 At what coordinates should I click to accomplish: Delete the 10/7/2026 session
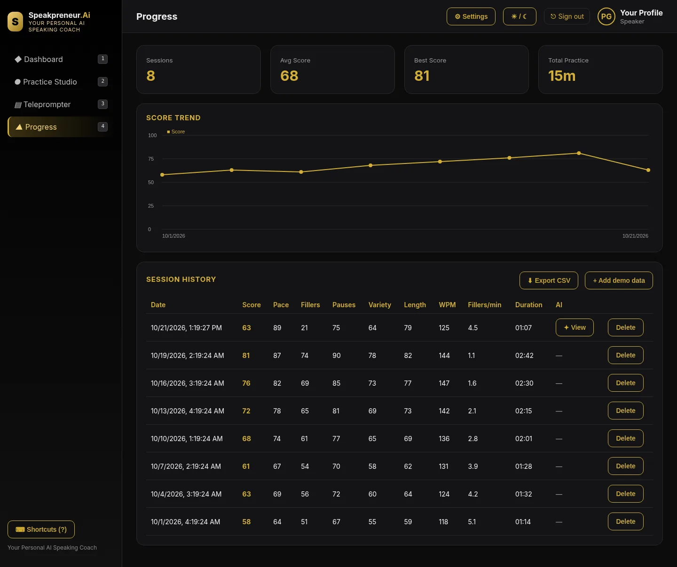(626, 466)
